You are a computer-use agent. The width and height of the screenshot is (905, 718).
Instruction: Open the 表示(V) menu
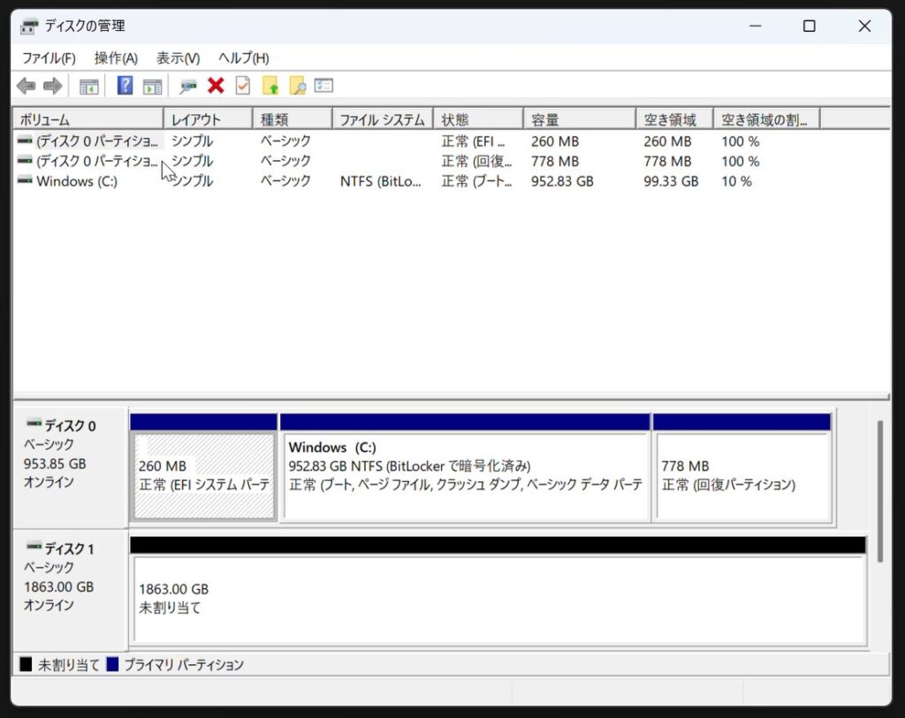[178, 58]
